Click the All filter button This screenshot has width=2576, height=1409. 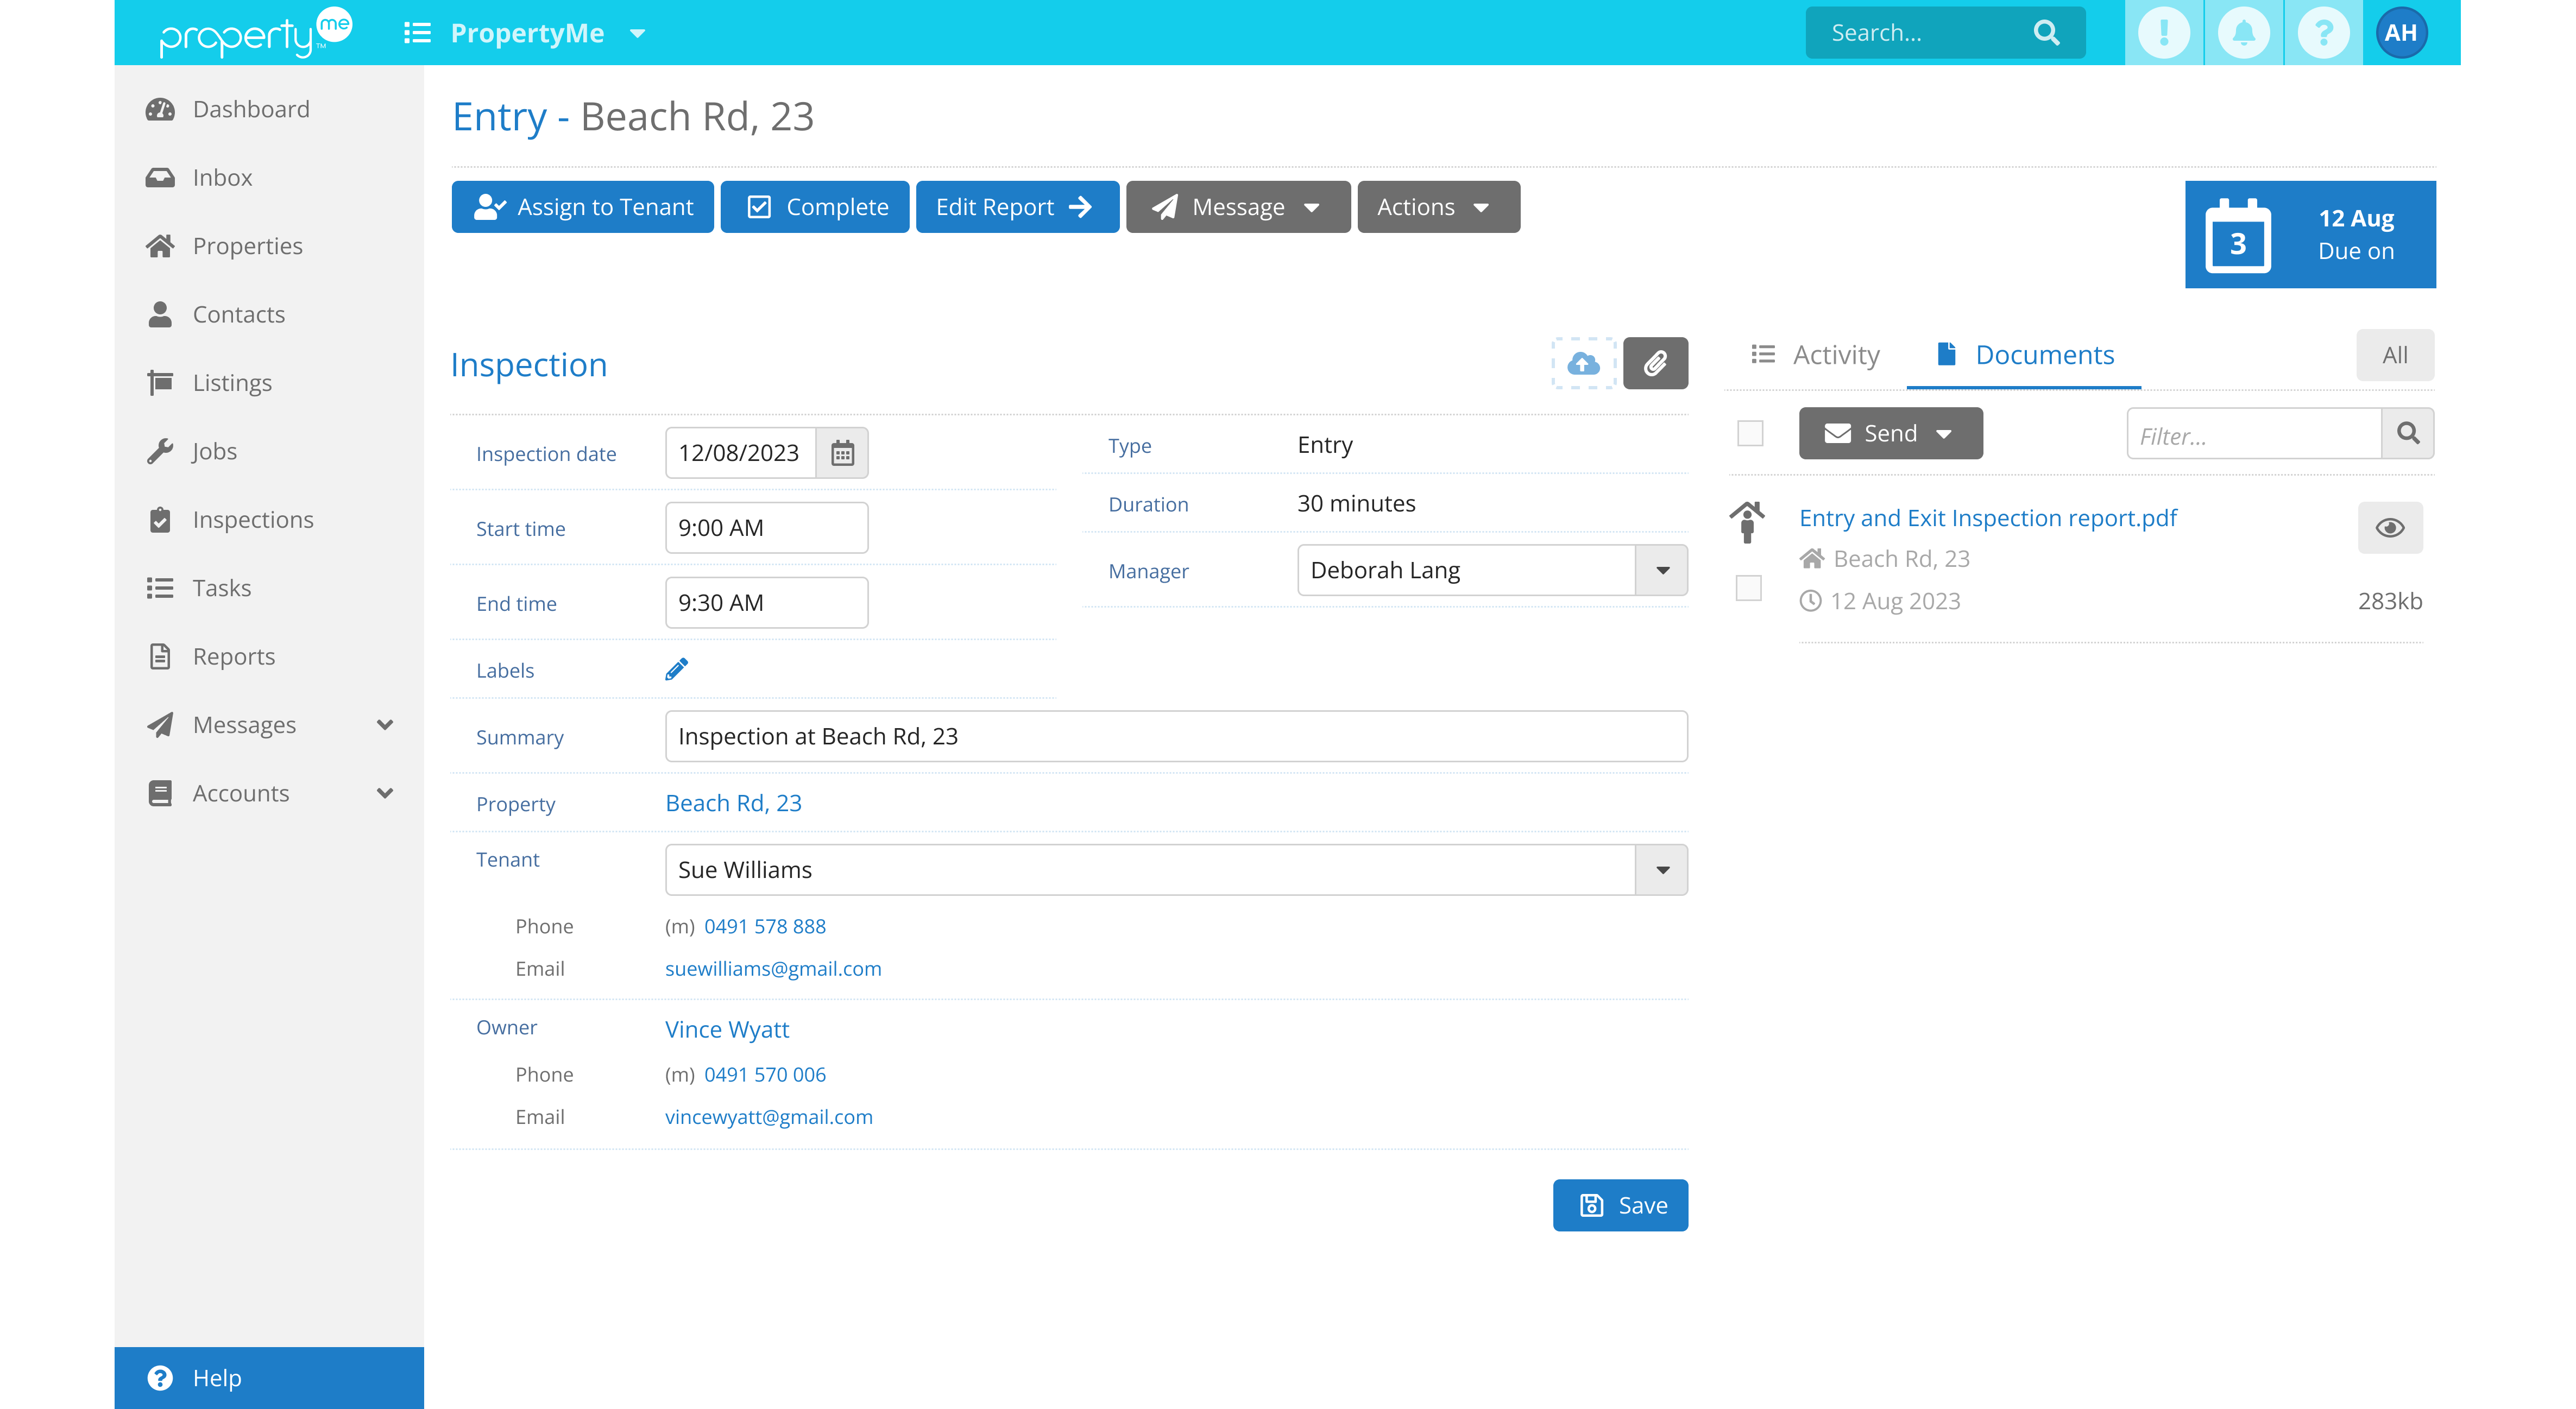2394,354
